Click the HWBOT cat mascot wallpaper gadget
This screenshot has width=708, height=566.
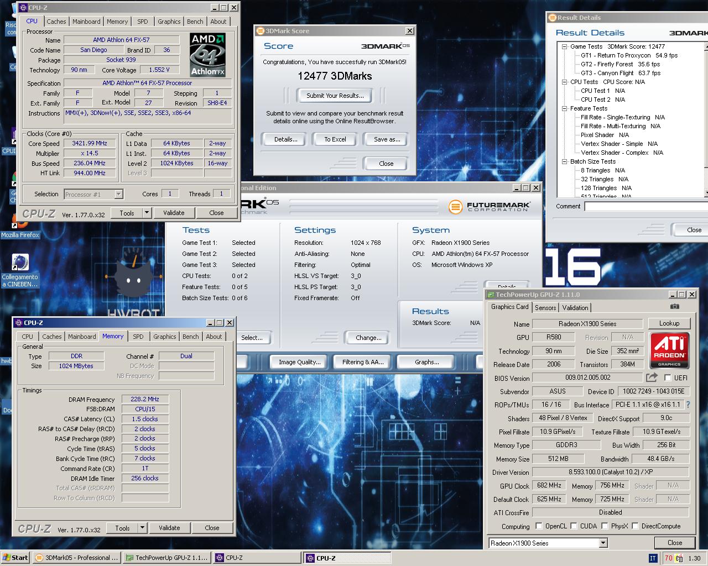133,279
